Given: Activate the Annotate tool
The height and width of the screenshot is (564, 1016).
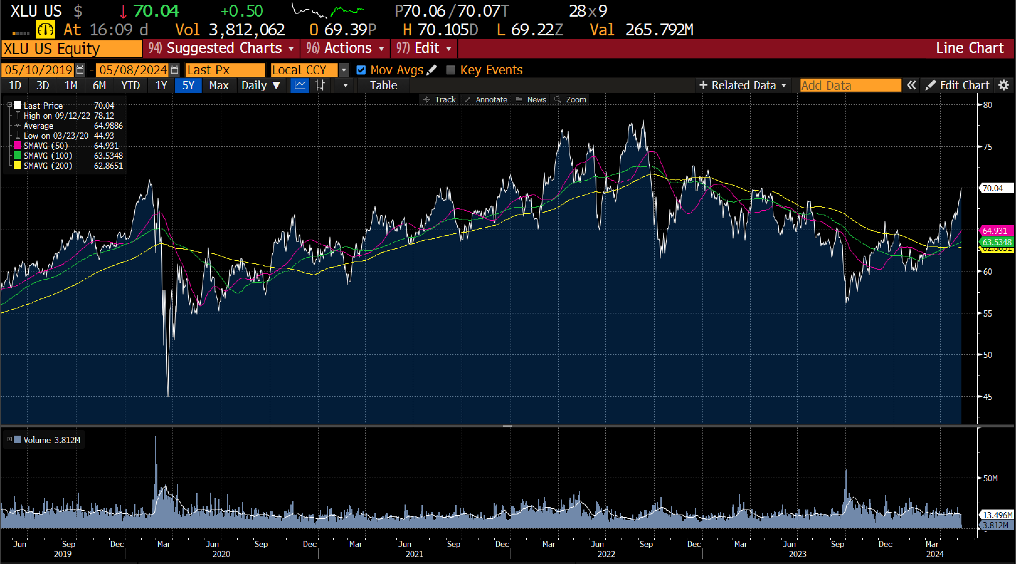Looking at the screenshot, I should (x=486, y=100).
